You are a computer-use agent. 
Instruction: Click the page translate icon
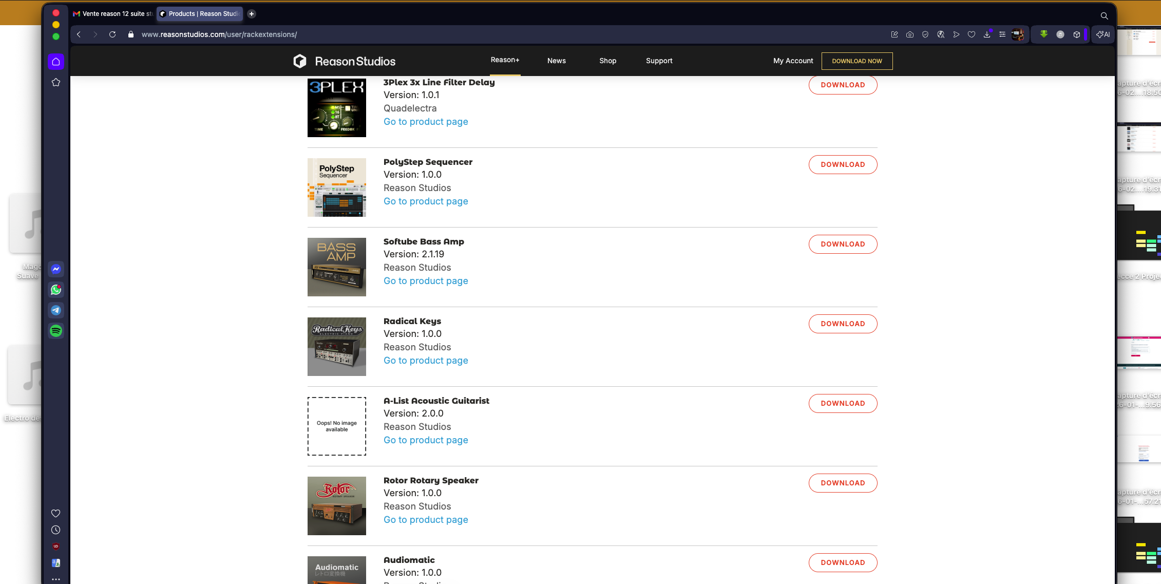tap(941, 34)
